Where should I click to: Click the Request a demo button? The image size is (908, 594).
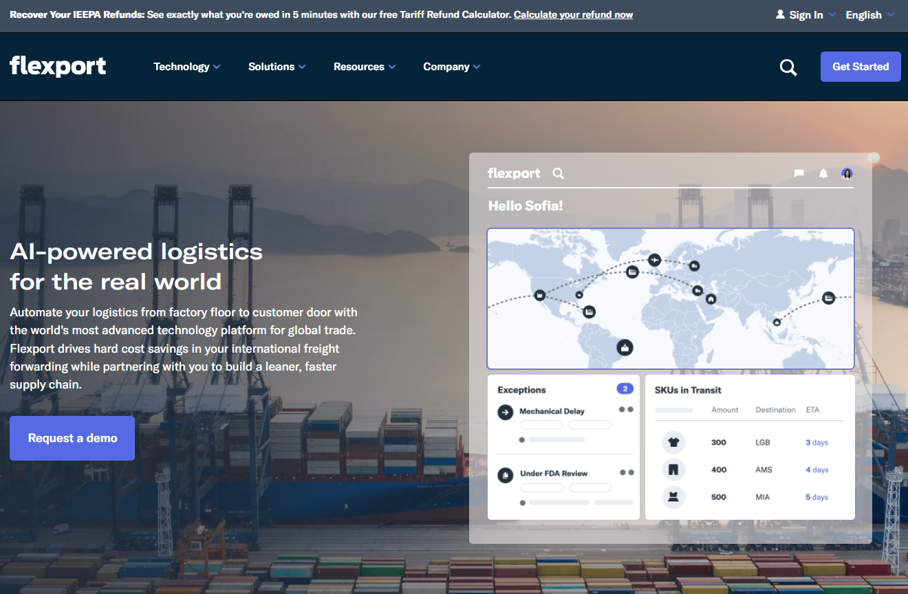tap(72, 438)
